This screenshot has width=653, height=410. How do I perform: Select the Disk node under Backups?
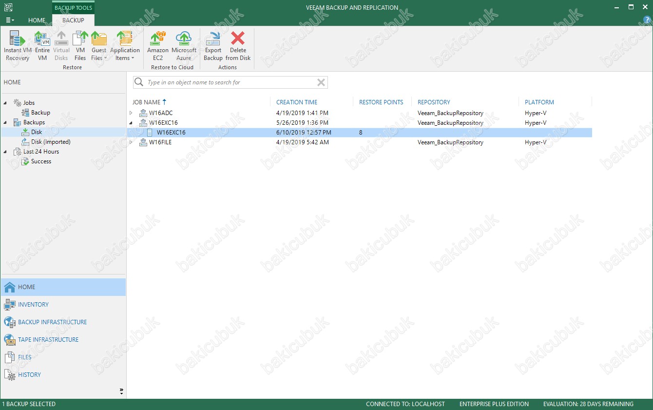[x=37, y=132]
